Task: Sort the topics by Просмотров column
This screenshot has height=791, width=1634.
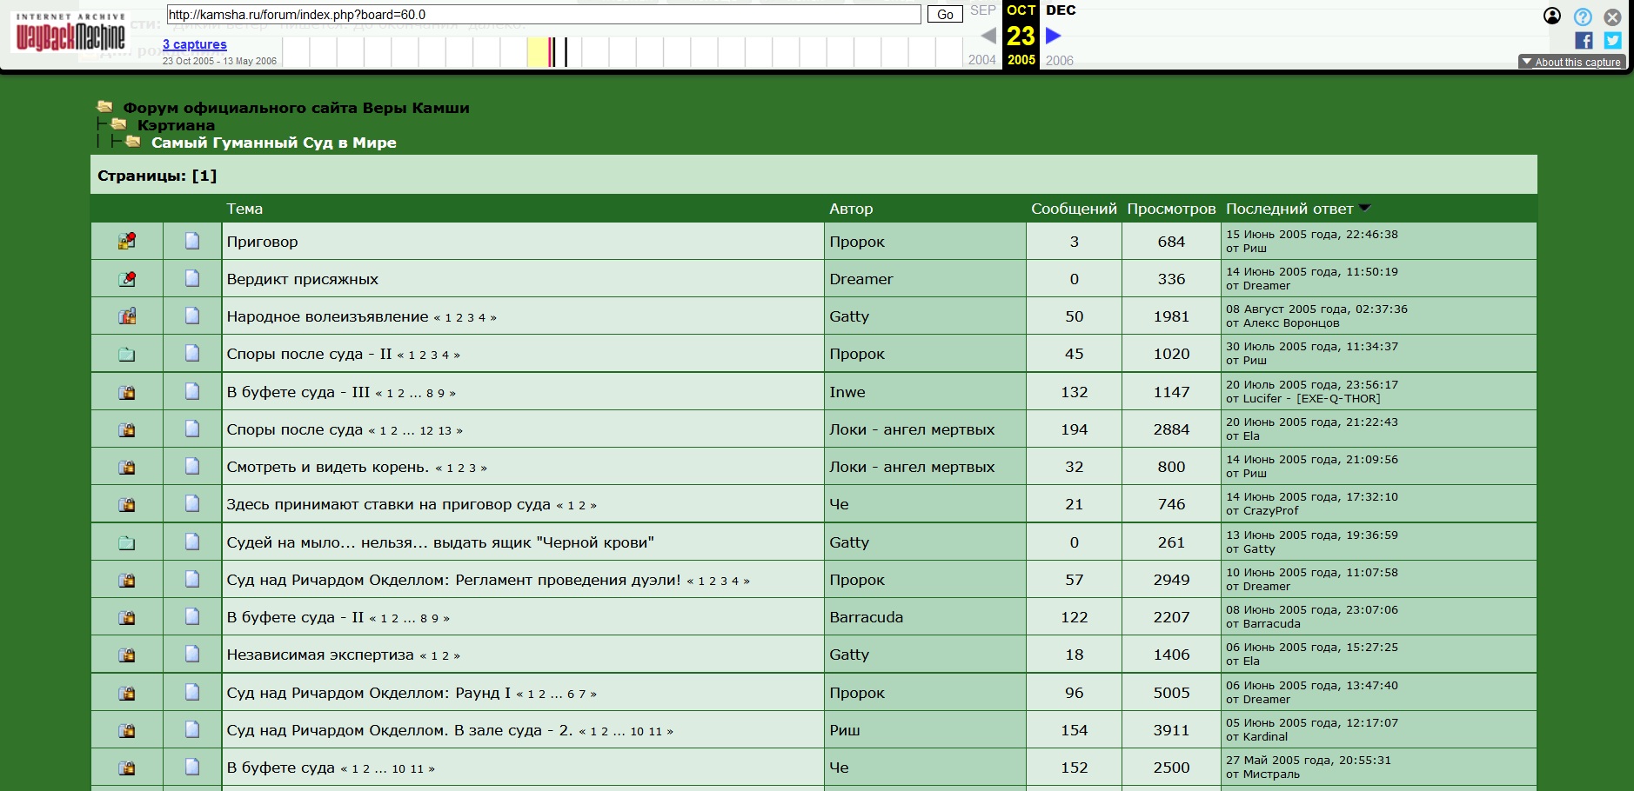Action: (x=1171, y=209)
